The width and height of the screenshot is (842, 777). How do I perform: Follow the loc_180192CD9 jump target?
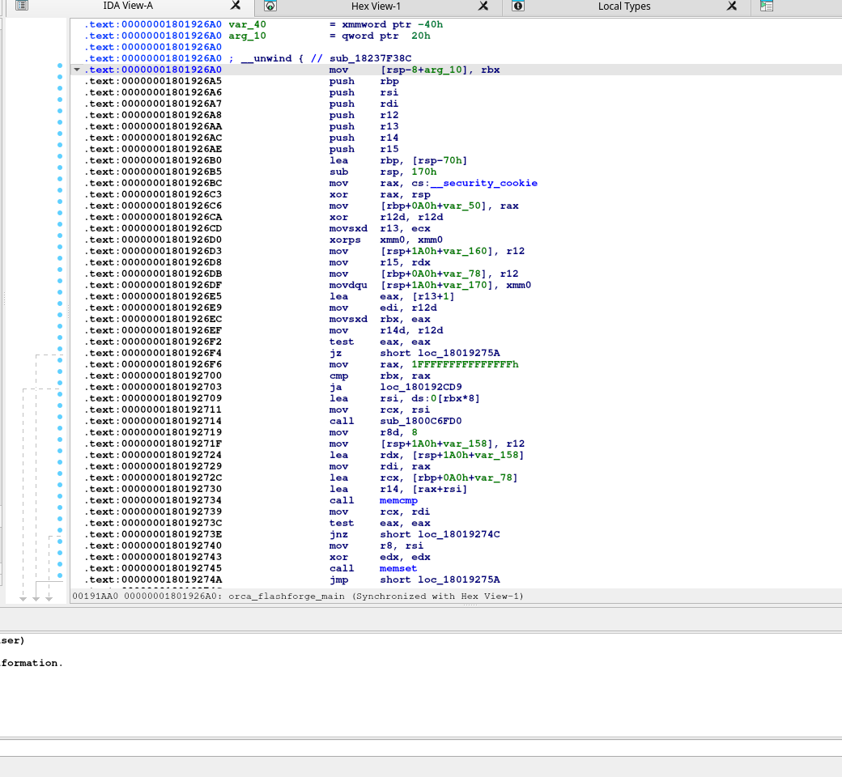click(420, 387)
